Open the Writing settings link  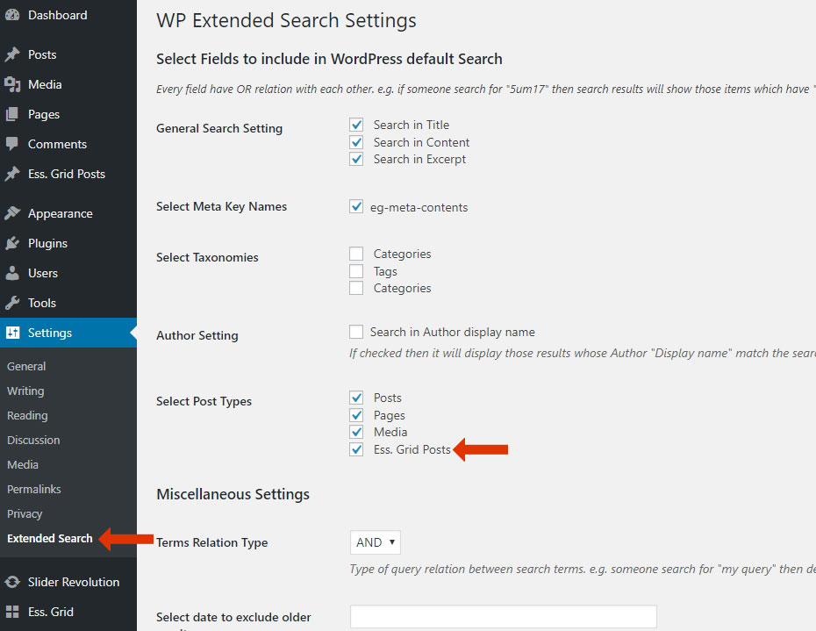pyautogui.click(x=25, y=391)
